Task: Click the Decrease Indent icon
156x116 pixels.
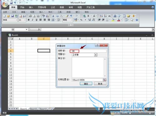Action: (99, 20)
